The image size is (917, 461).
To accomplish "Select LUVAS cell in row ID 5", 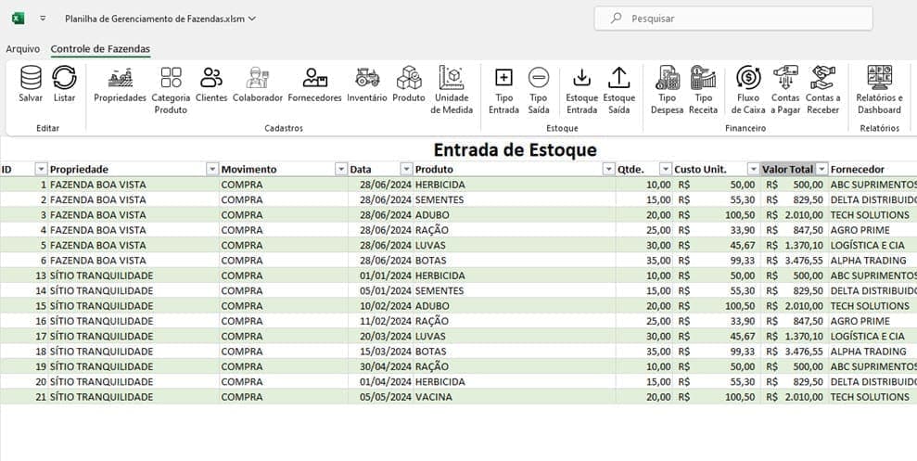I will [515, 245].
